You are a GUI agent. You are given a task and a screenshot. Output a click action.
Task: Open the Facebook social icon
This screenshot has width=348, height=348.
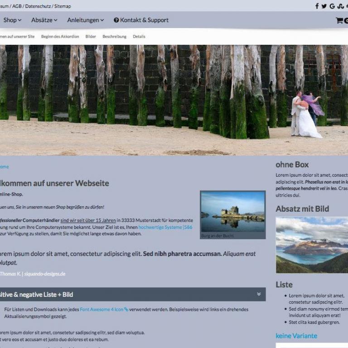[317, 6]
